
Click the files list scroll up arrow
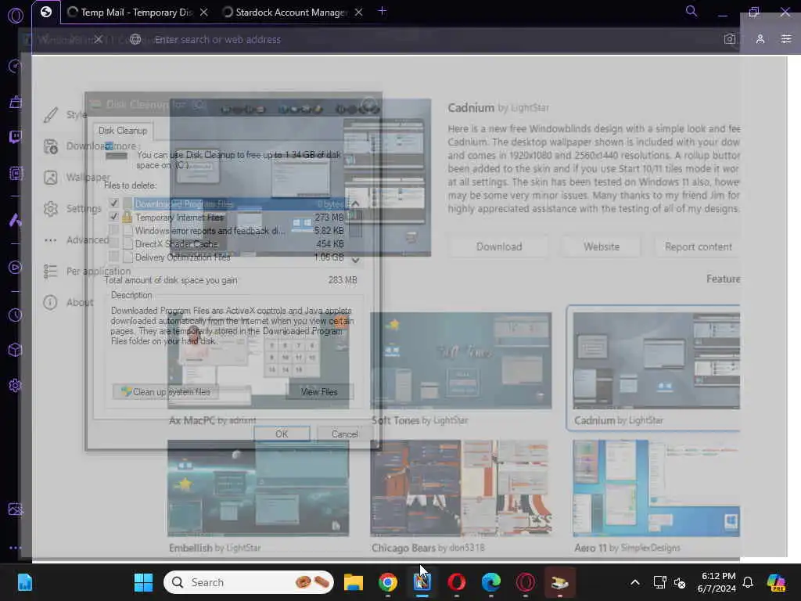[x=356, y=203]
